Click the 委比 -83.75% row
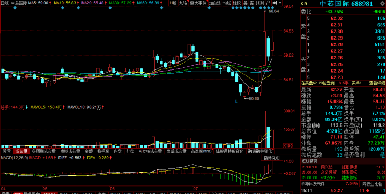Image resolution: width=386 pixels, height=194 pixels. pyautogui.click(x=343, y=12)
